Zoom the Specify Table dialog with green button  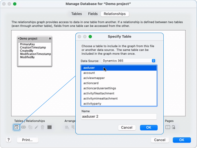click(x=90, y=37)
